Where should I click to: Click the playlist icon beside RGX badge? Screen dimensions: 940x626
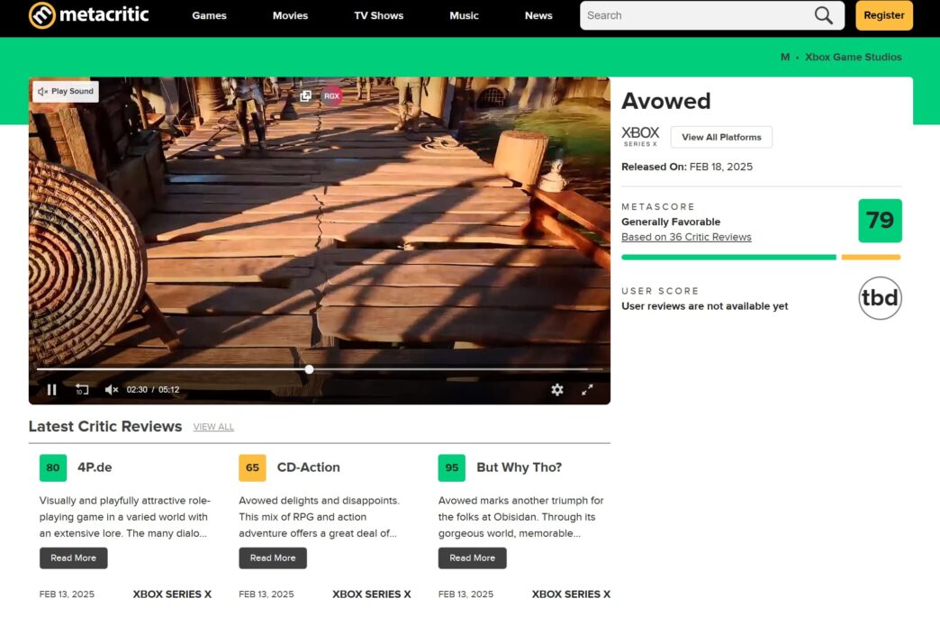point(306,95)
